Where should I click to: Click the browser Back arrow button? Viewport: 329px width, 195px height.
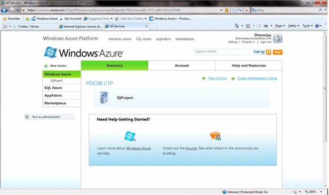click(4, 10)
